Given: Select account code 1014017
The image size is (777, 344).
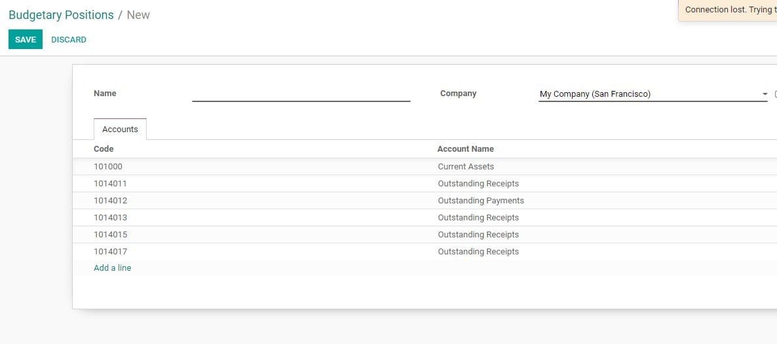Looking at the screenshot, I should pos(110,252).
